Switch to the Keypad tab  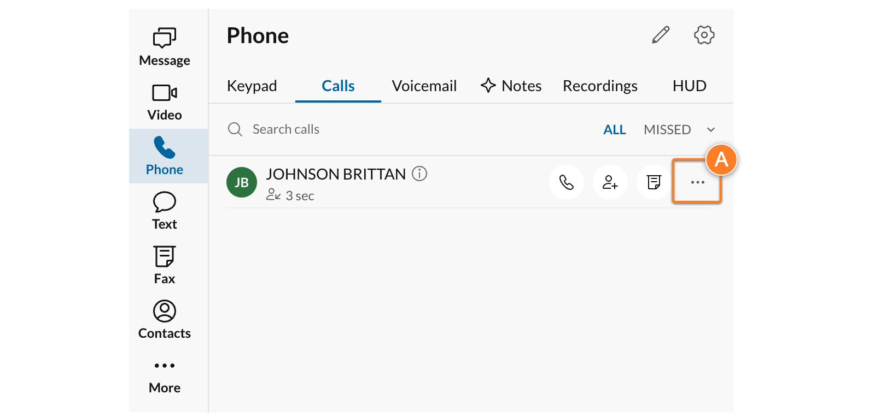tap(252, 86)
